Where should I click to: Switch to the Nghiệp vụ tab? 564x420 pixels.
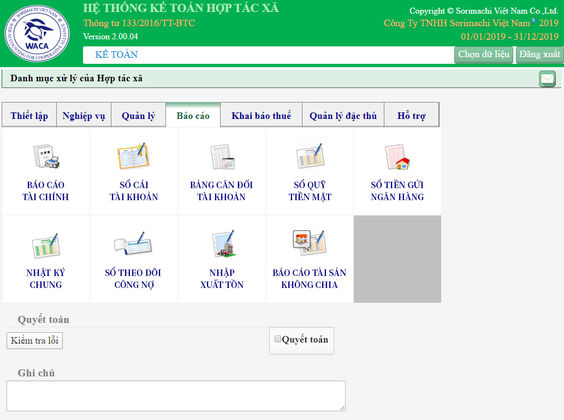coord(84,115)
